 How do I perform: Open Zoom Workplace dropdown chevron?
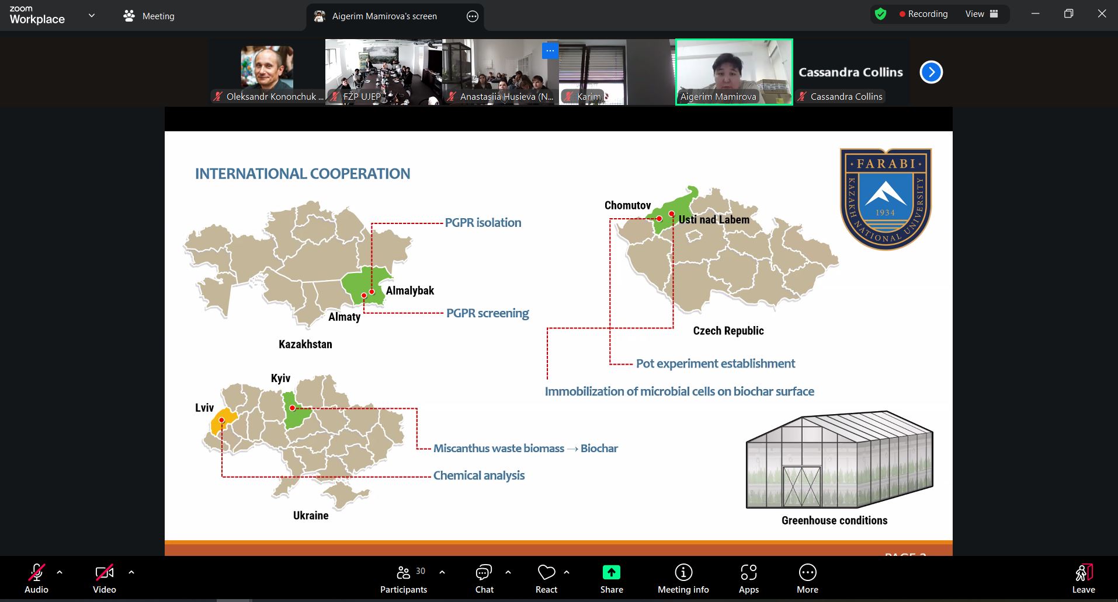[92, 16]
